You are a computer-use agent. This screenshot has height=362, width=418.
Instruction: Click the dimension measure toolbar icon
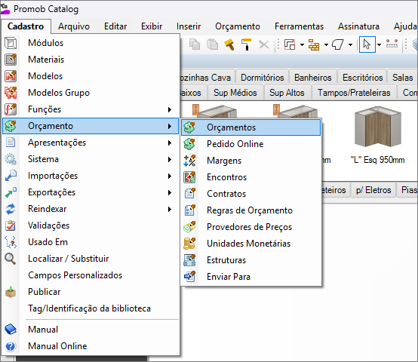coord(392,44)
